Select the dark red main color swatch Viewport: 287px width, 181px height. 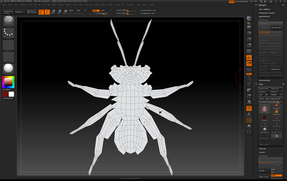pyautogui.click(x=5, y=94)
